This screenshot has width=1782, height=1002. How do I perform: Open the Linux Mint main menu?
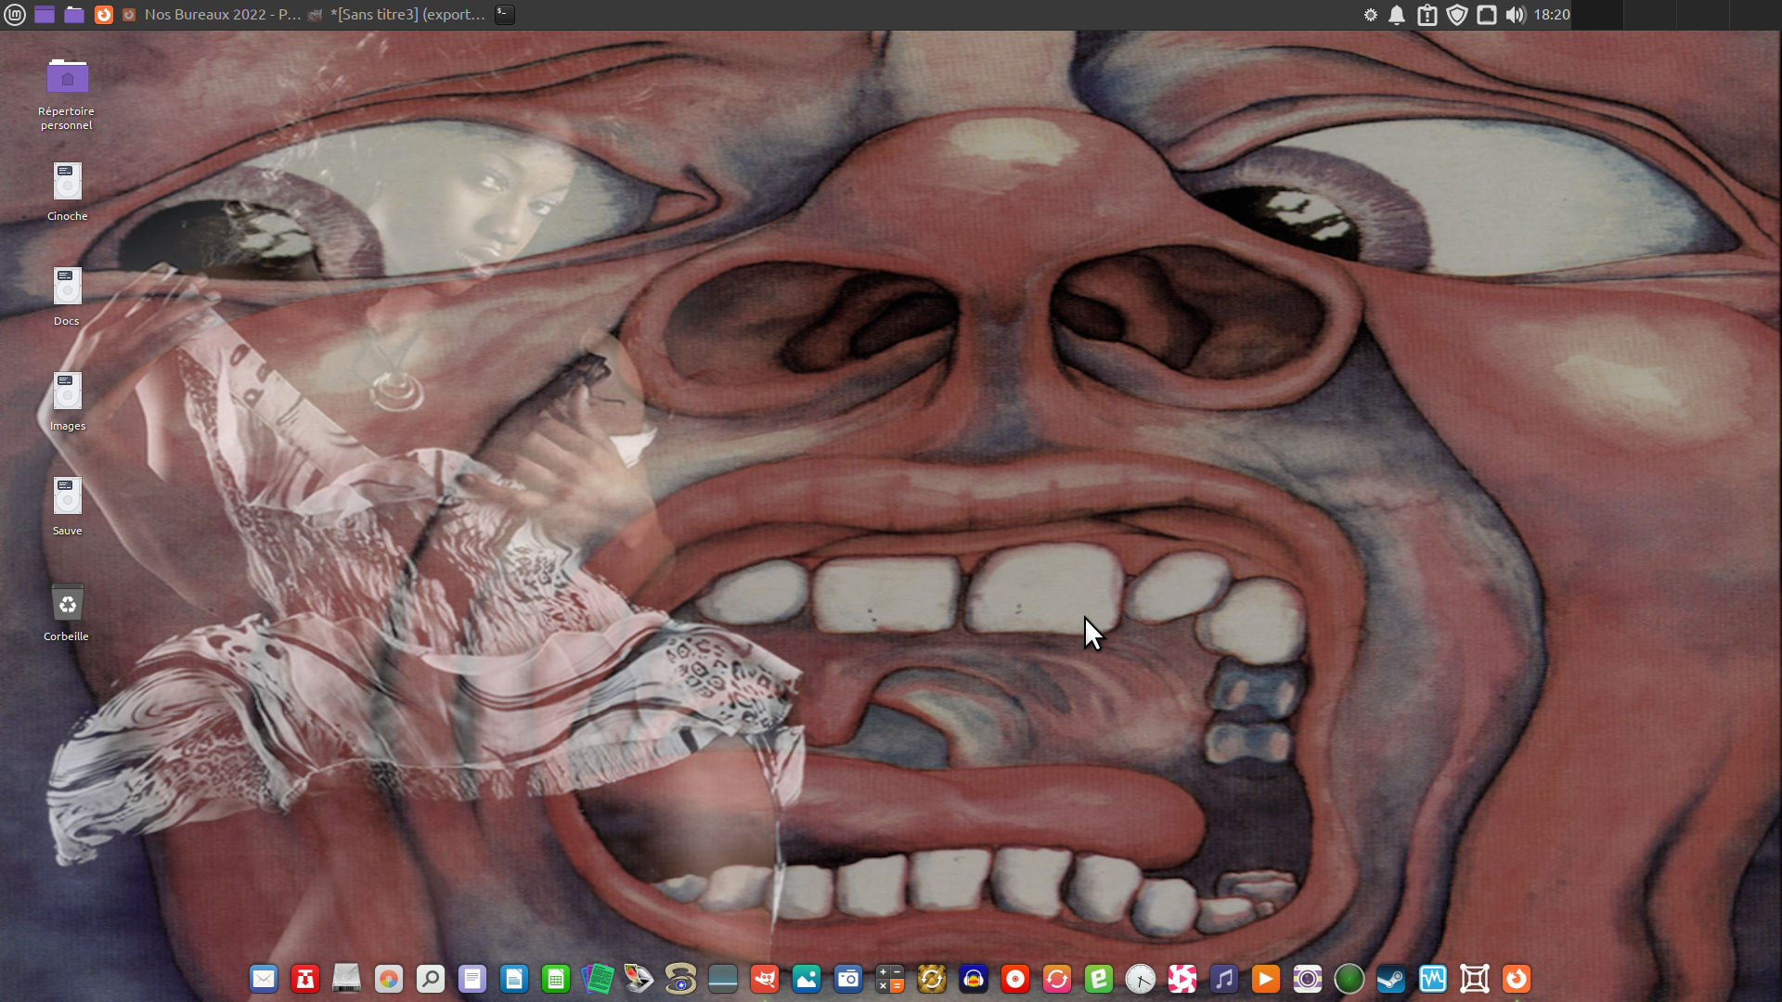point(15,15)
